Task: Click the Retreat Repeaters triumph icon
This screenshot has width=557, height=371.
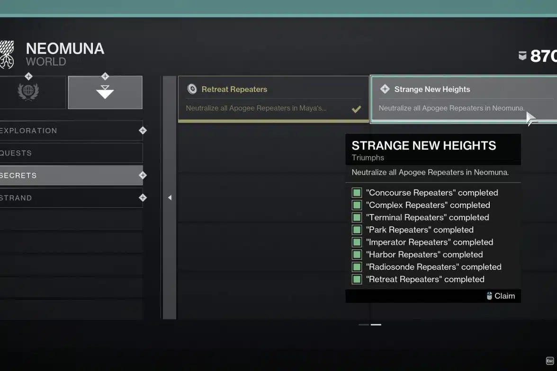Action: tap(192, 89)
